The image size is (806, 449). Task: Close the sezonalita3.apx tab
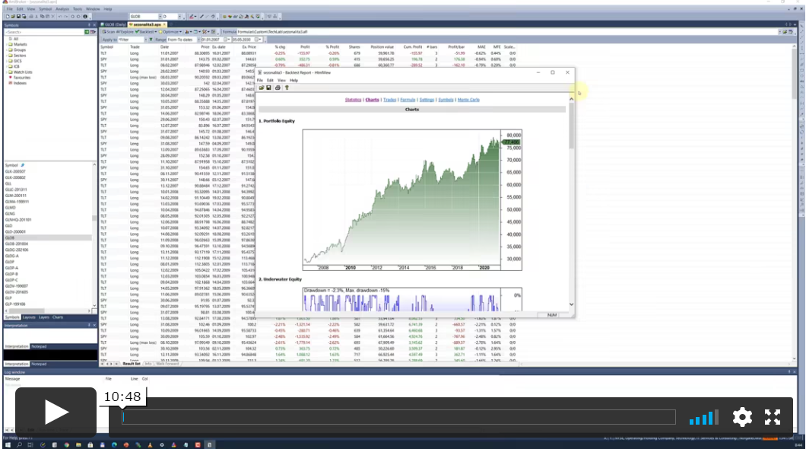point(164,24)
